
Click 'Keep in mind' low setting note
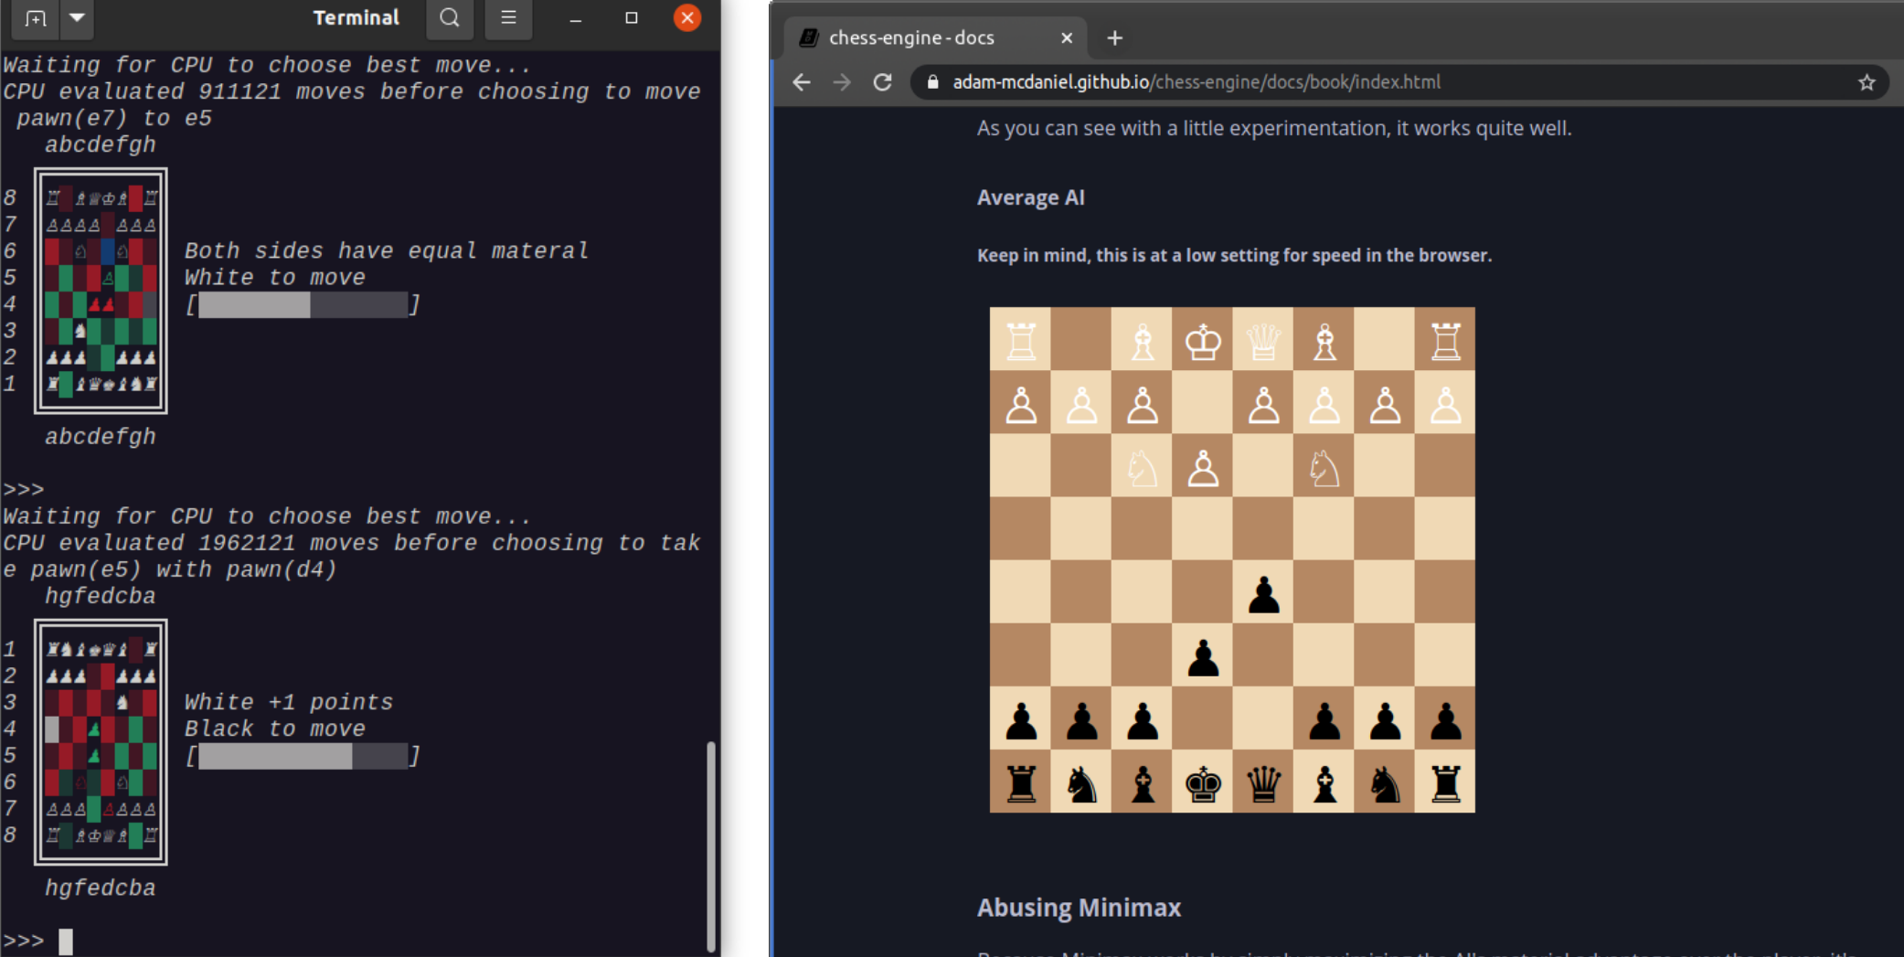click(1234, 255)
